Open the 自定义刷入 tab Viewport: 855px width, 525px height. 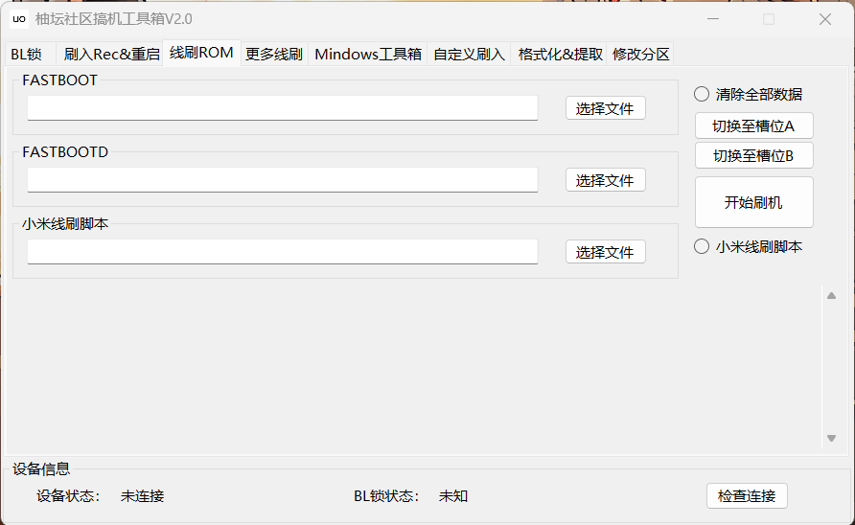[x=469, y=54]
